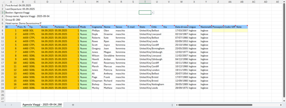
Task: Select the Agenzia Viaggi - 2025-09-04_280 sheet tab
Action: coord(42,105)
